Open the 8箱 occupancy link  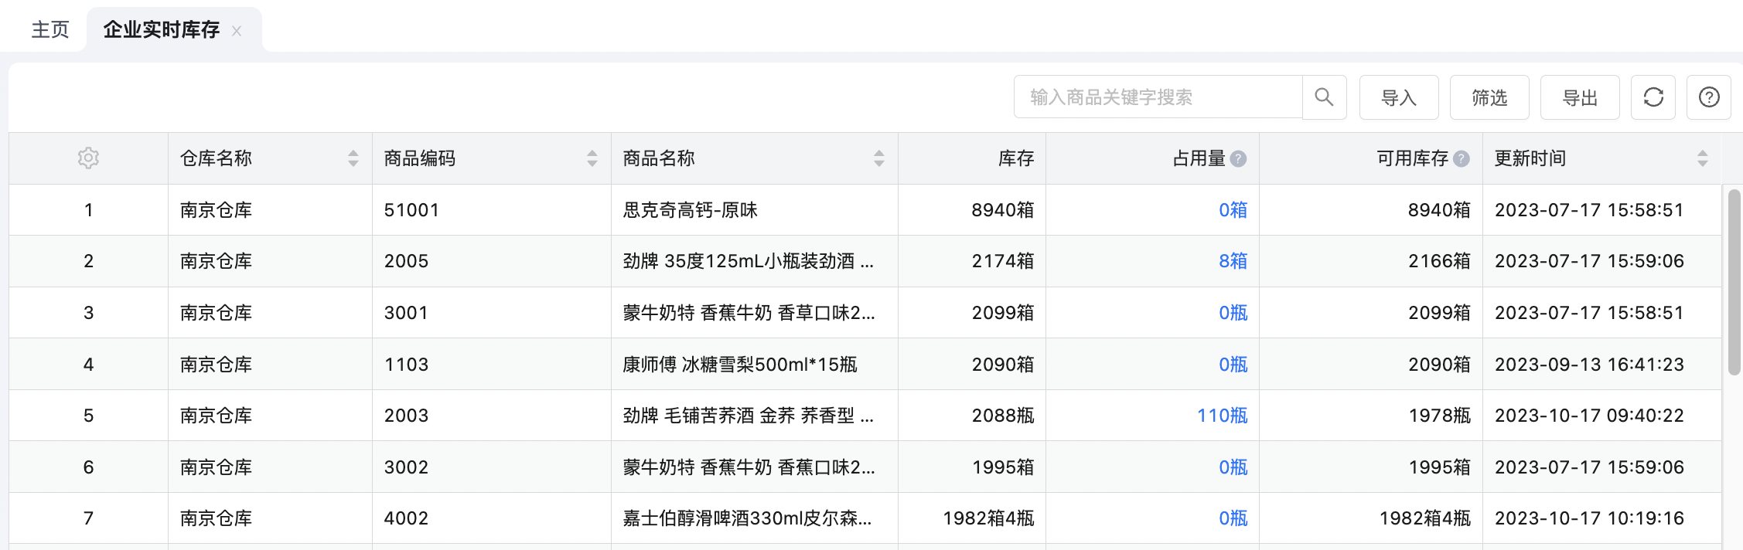(x=1233, y=261)
